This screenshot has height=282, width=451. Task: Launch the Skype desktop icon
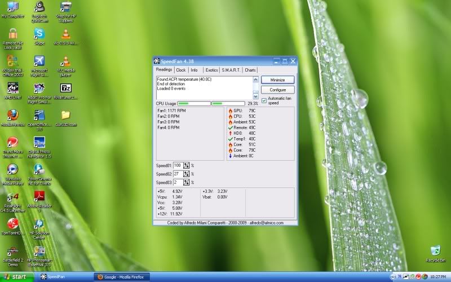click(39, 37)
